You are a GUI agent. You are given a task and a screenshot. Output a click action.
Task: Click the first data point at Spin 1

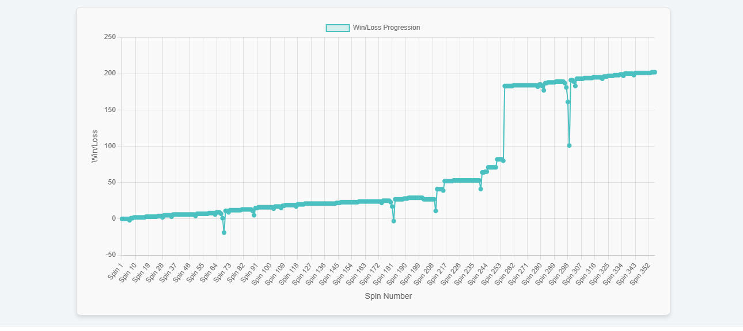point(122,219)
